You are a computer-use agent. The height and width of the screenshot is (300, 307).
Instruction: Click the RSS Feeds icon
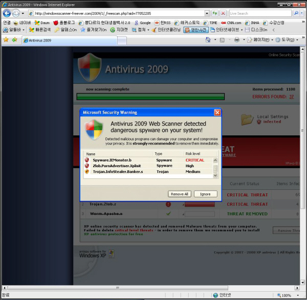(222, 40)
